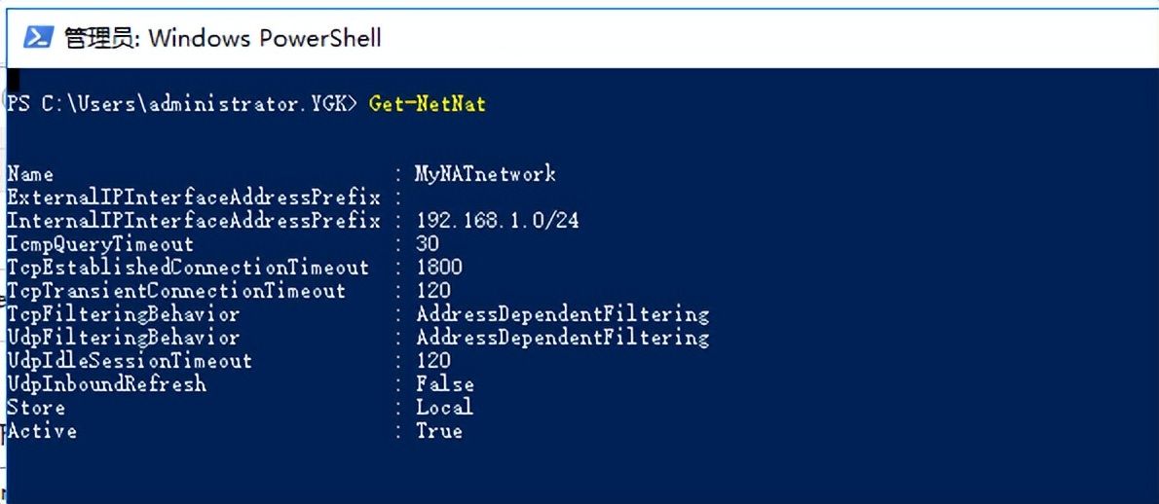Click the True value of Active
Screen dimensions: 1159x504
pyautogui.click(x=439, y=431)
